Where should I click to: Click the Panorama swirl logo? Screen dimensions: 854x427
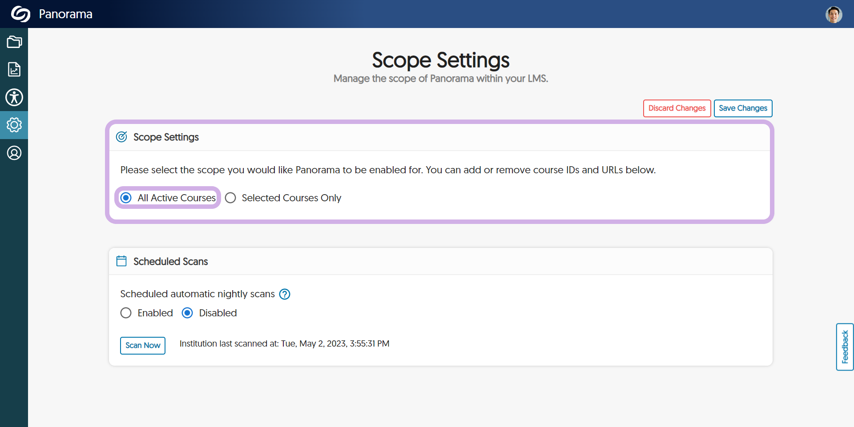pos(20,14)
